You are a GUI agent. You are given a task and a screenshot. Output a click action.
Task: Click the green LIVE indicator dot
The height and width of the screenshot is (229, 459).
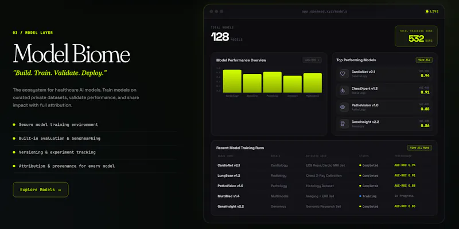click(x=427, y=11)
